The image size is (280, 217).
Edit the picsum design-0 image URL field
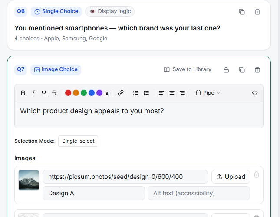coord(125,177)
